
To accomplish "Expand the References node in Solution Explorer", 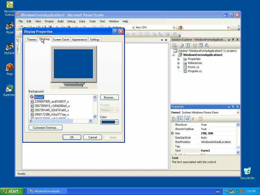I will pos(178,63).
